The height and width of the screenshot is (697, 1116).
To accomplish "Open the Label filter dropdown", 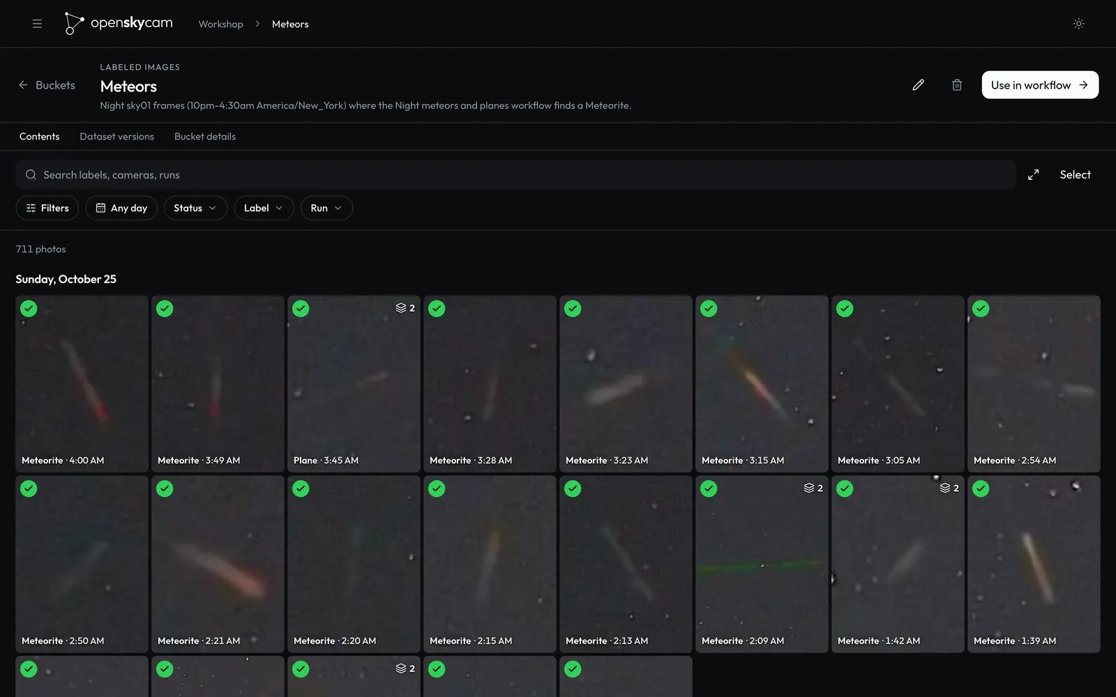I will [x=264, y=208].
